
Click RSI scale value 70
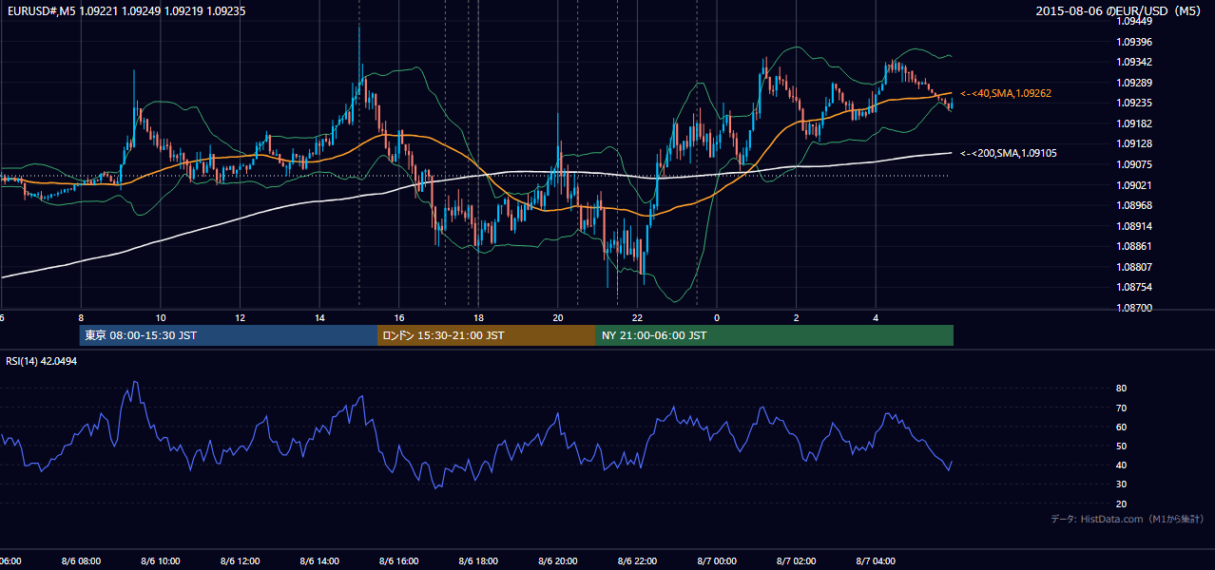coord(1122,408)
